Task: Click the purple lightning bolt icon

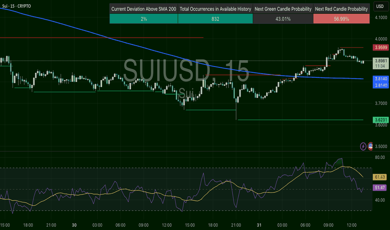Action: point(363,146)
